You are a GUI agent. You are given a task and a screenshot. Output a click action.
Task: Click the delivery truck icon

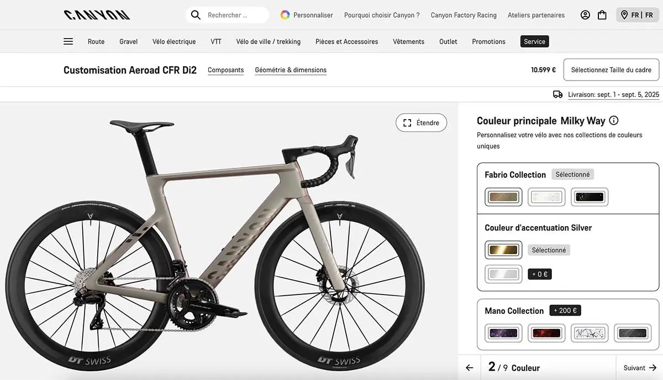point(557,94)
